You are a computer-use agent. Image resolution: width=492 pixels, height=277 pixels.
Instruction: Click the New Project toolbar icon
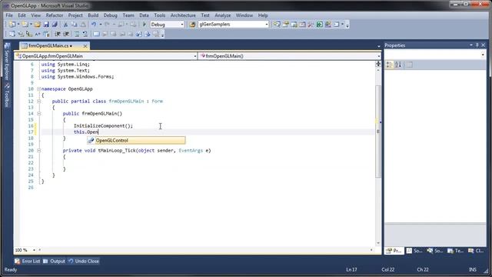[x=12, y=25]
